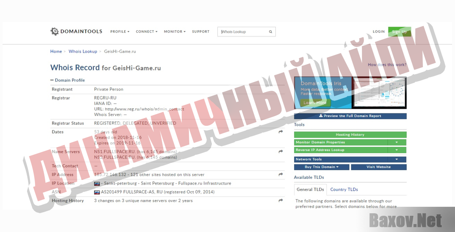Click the Whois Record heading

tap(75, 67)
